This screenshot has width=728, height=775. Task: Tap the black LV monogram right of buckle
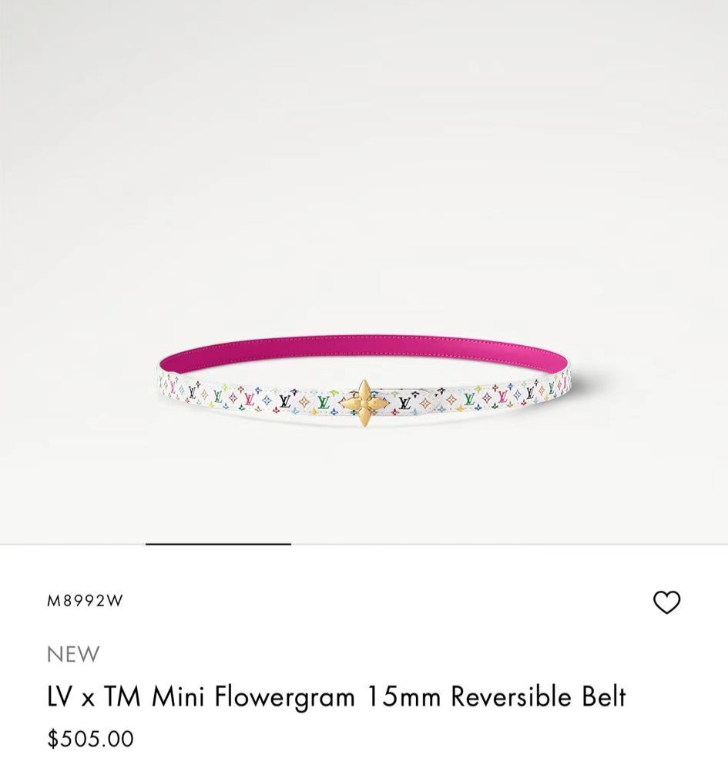404,403
